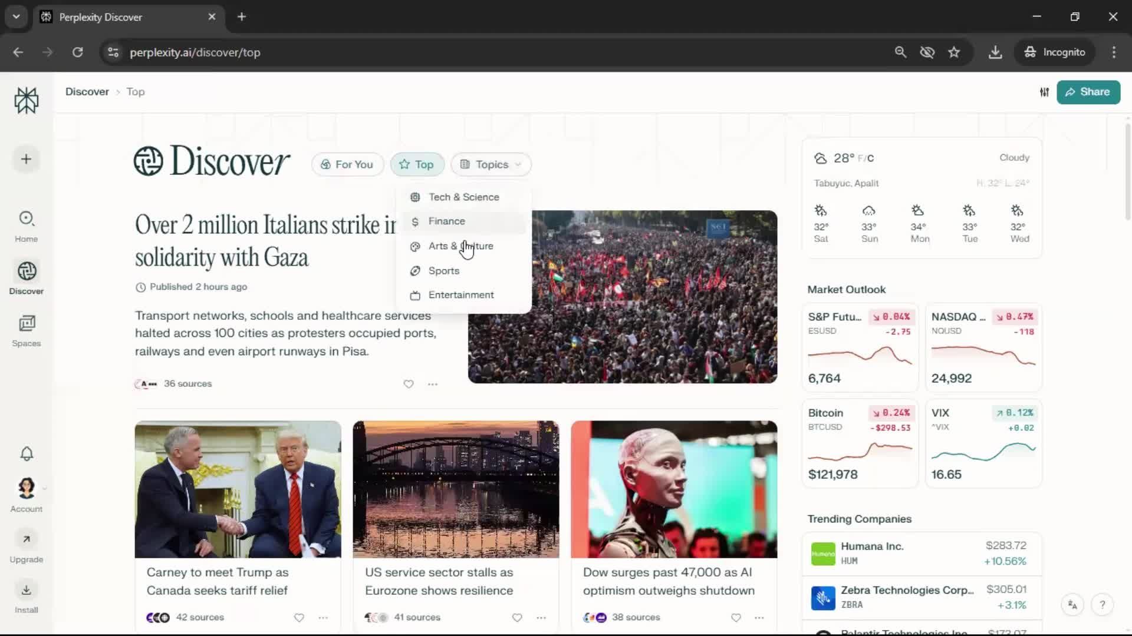Screen dimensions: 1132x636
Task: Click the Install download icon
Action: (27, 590)
